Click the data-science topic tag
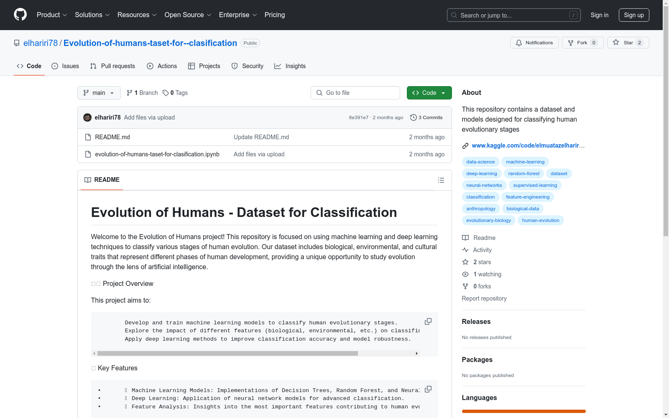 [480, 162]
